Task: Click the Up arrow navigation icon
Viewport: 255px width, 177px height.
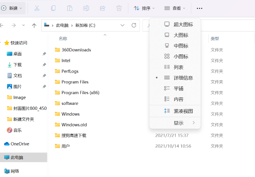Action: 34,25
